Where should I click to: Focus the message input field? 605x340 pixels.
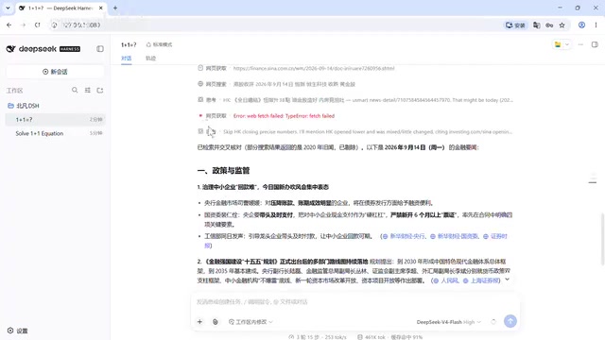(355, 302)
